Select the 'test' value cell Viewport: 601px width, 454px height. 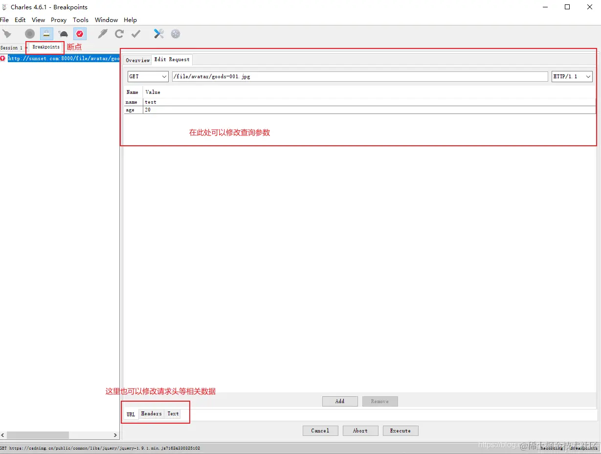click(369, 102)
